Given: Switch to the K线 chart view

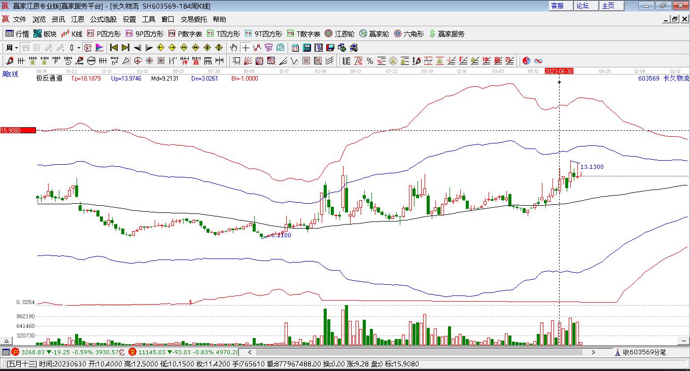Looking at the screenshot, I should tap(72, 34).
